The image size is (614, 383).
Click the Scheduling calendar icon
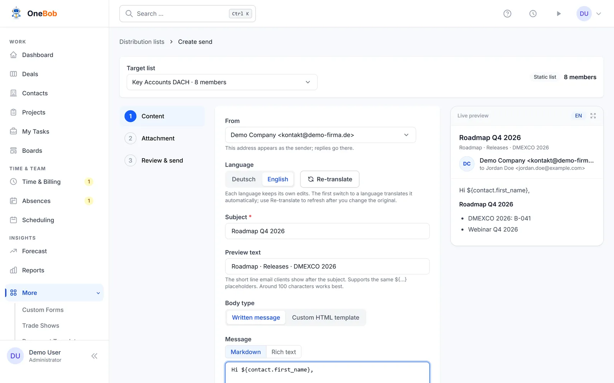[x=13, y=220]
